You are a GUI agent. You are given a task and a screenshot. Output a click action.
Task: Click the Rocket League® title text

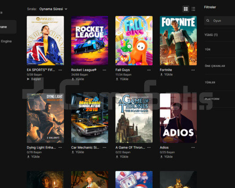tap(84, 70)
